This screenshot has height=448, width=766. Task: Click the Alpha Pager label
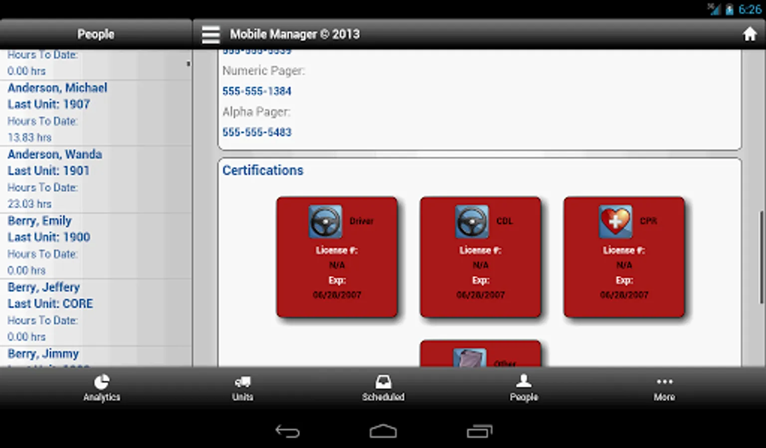[256, 112]
